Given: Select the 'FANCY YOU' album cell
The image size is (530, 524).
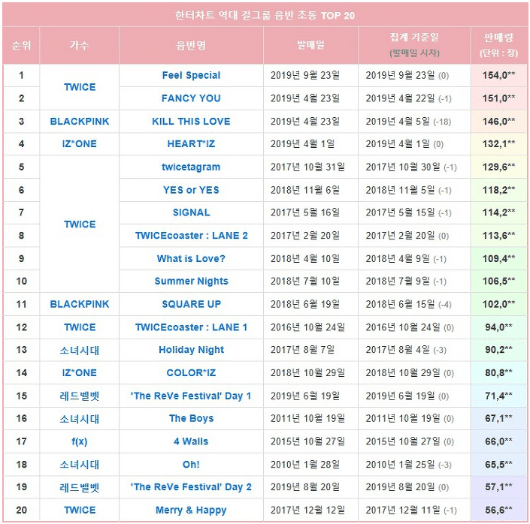Looking at the screenshot, I should tap(191, 98).
